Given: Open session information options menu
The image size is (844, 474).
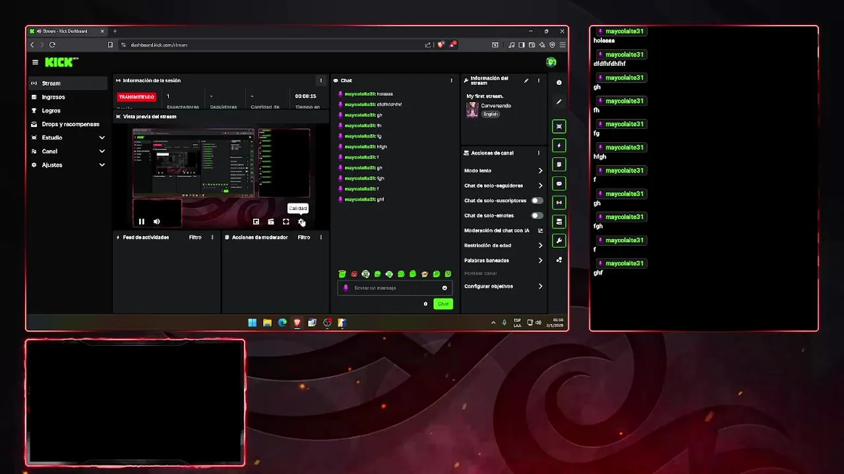Looking at the screenshot, I should point(321,80).
